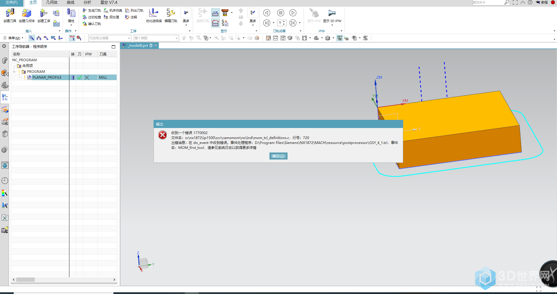Open the 菜单(M) dropdown menu
This screenshot has height=294, width=557.
(13, 38)
